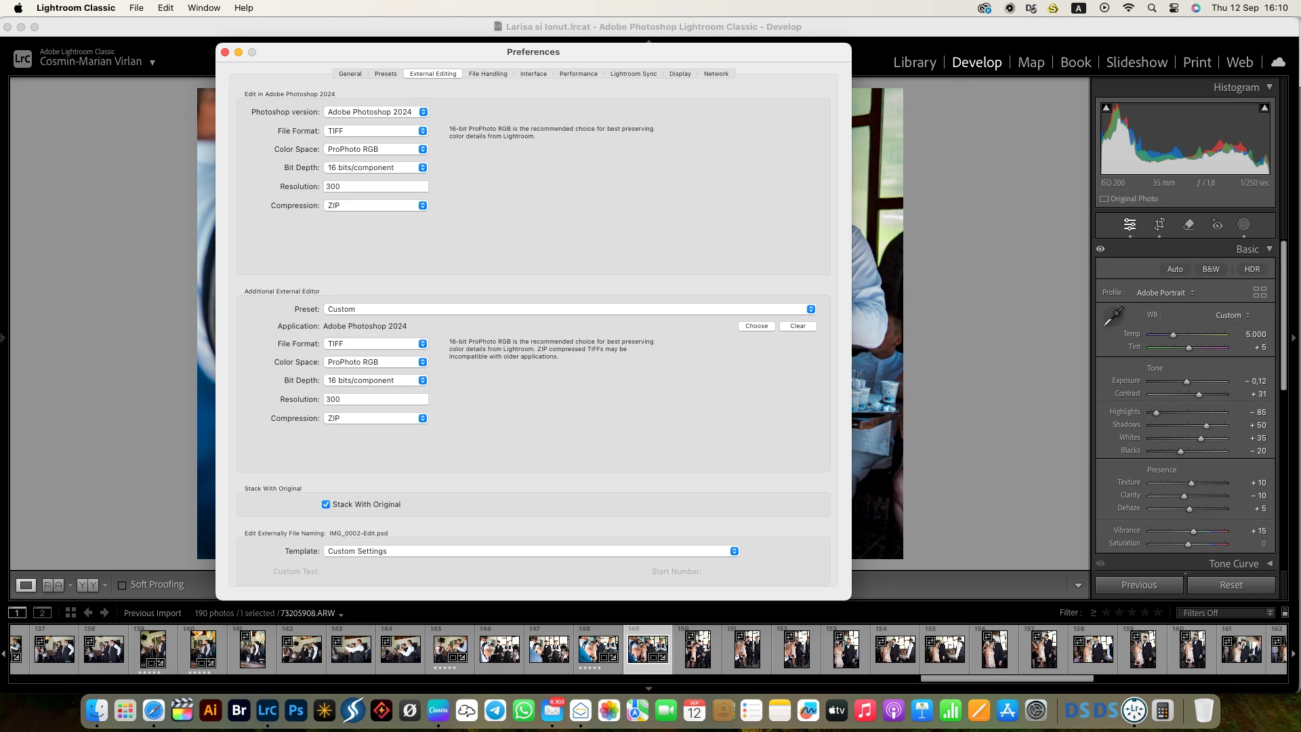Open Photoshop from the Dock
Viewport: 1301px width, 732px height.
click(x=296, y=710)
